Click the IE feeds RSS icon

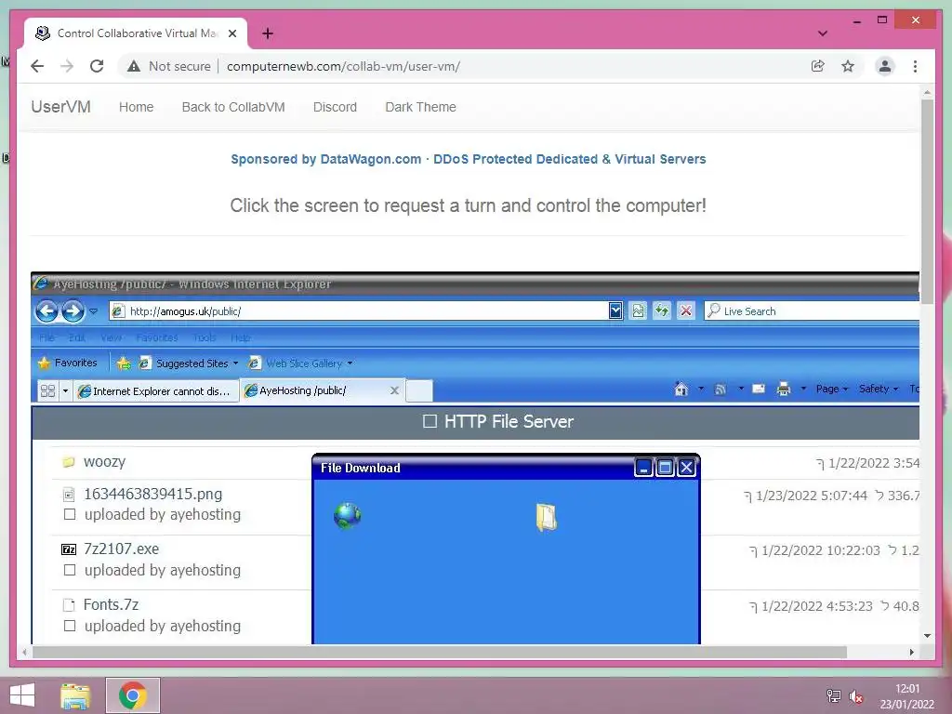721,390
